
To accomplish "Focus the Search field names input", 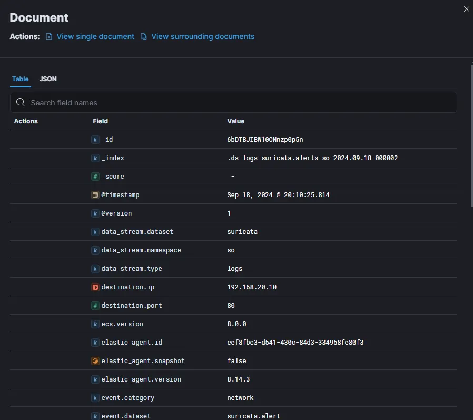I will 237,103.
